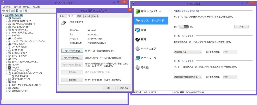Click the バッテリ device icon in tree
The height and width of the screenshot is (105, 257).
click(x=10, y=59)
